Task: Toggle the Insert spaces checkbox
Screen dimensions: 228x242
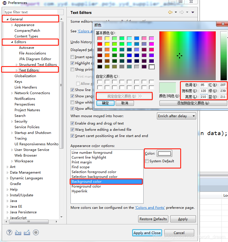Action: tap(72, 57)
